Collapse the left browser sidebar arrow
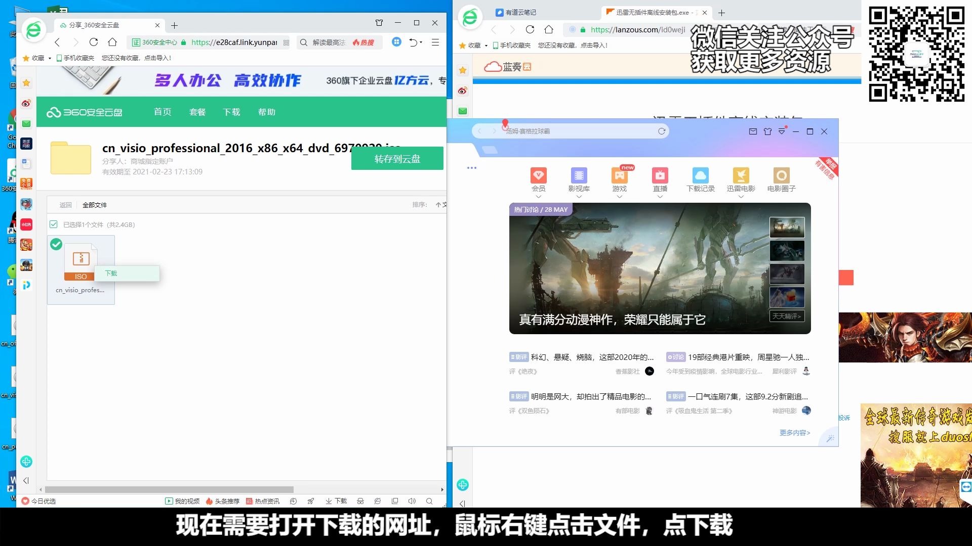 pyautogui.click(x=26, y=481)
